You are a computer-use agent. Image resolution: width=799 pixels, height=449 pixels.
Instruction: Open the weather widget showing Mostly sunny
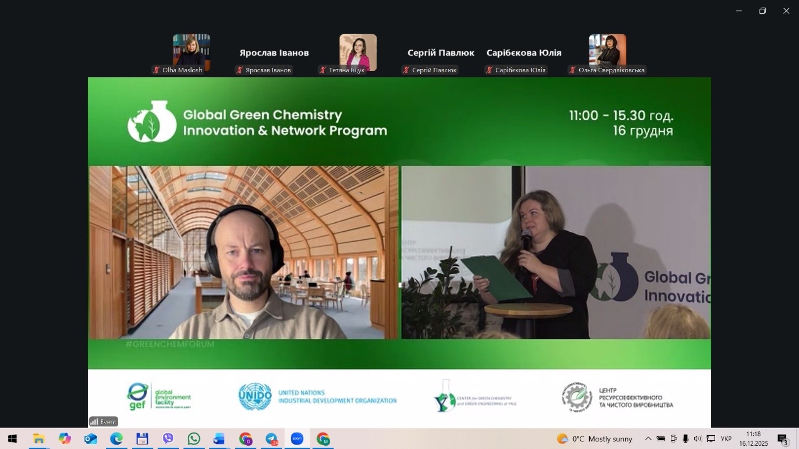coord(595,439)
